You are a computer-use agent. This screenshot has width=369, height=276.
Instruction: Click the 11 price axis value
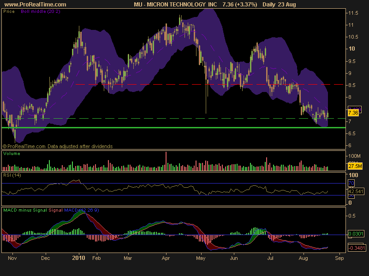[351, 25]
